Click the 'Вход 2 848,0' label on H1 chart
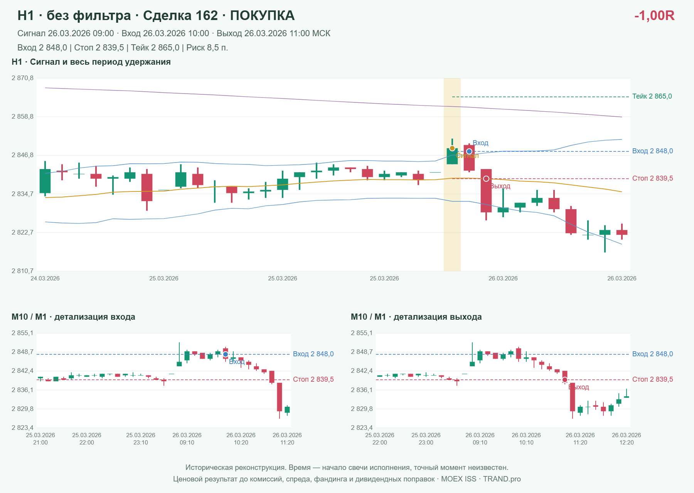Image resolution: width=694 pixels, height=493 pixels. pyautogui.click(x=652, y=151)
